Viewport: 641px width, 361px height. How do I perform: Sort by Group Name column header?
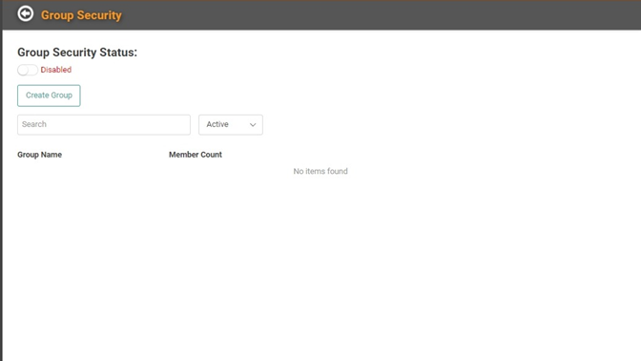point(40,155)
